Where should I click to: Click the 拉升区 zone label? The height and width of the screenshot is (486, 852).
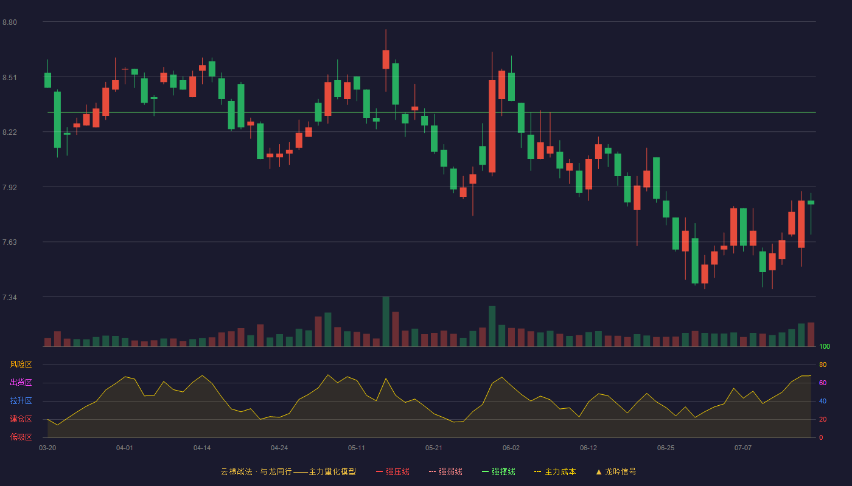(x=21, y=401)
